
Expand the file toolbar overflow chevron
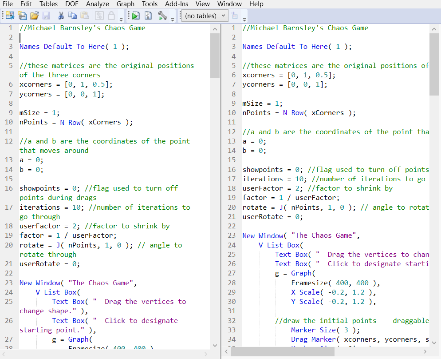[121, 19]
